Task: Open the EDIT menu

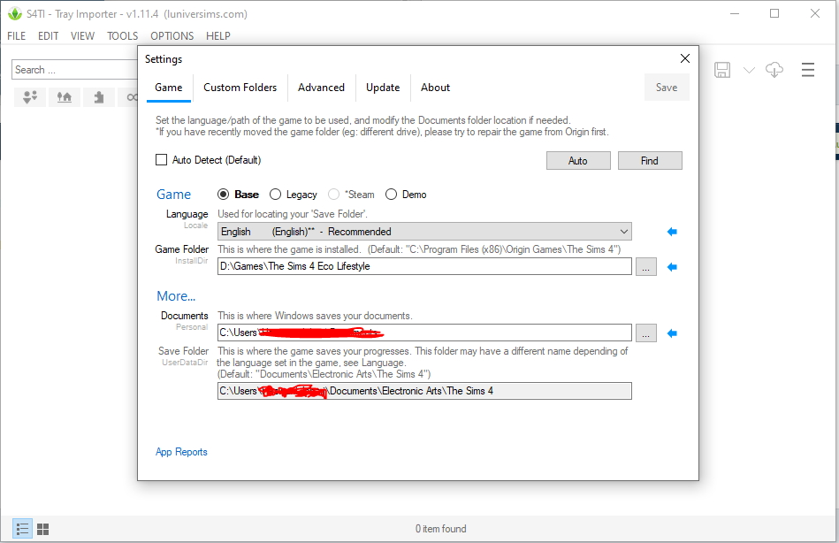Action: (x=48, y=36)
